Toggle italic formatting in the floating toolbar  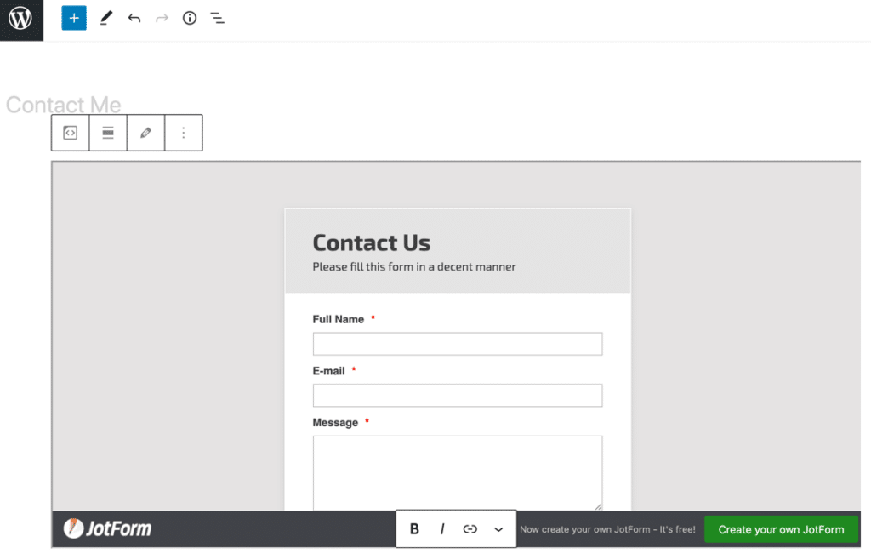coord(442,528)
